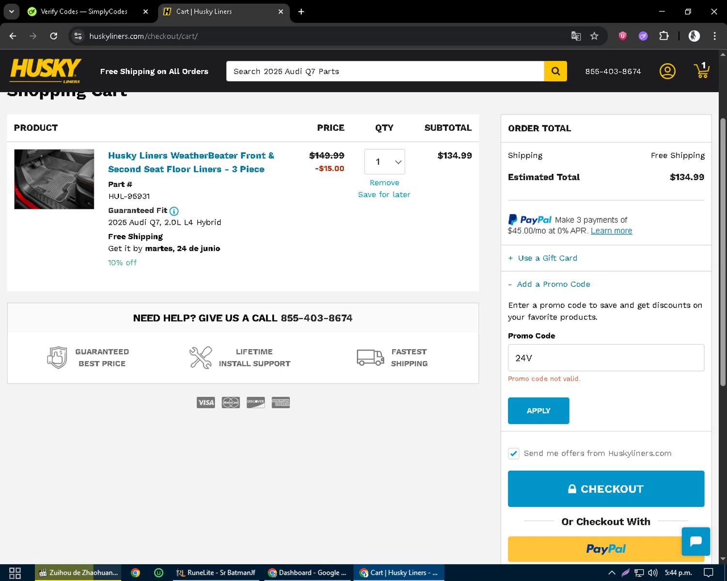Click the Promo Code input field
The height and width of the screenshot is (581, 727).
click(606, 358)
